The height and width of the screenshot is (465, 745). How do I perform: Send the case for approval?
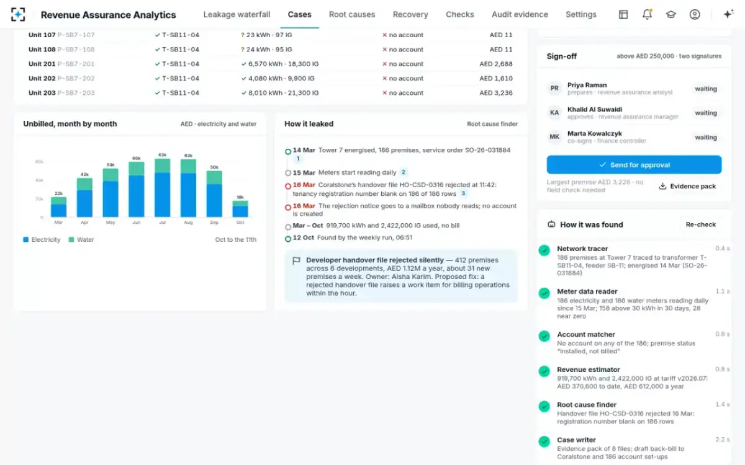coord(634,165)
